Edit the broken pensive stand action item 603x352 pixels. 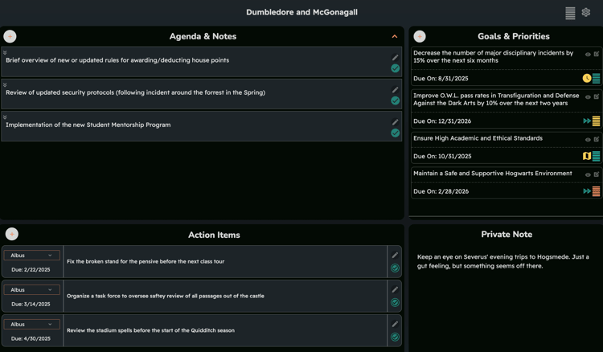click(x=395, y=256)
